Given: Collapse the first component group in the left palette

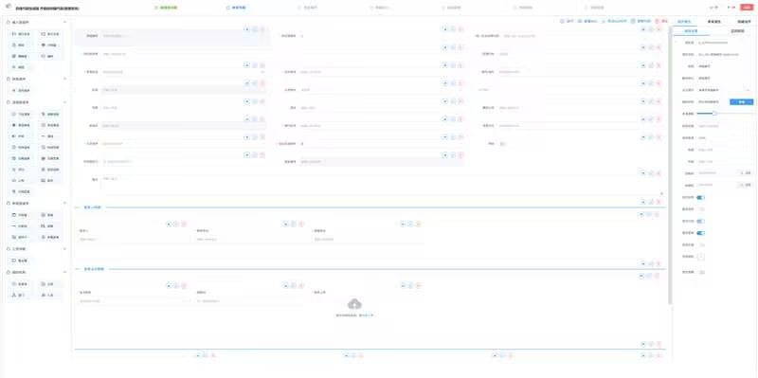Looking at the screenshot, I should 65,22.
